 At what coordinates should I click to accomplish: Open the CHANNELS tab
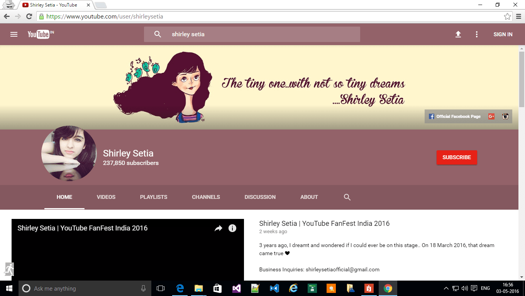(x=206, y=197)
